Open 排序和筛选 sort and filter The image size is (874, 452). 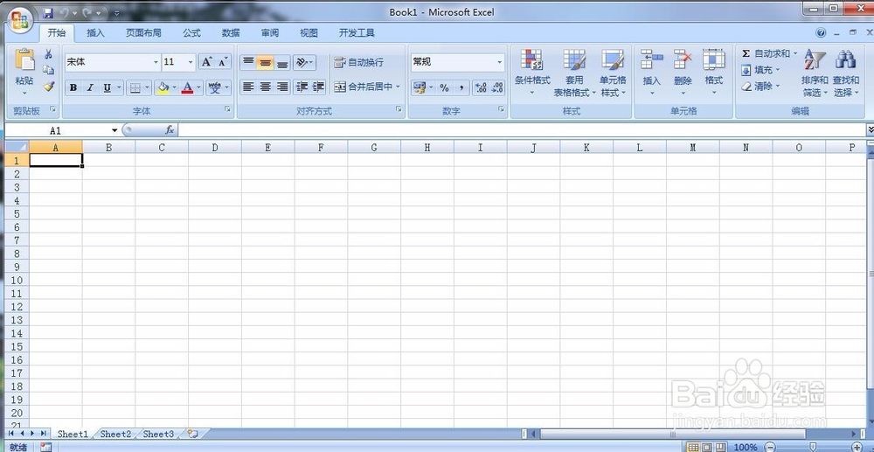(815, 73)
